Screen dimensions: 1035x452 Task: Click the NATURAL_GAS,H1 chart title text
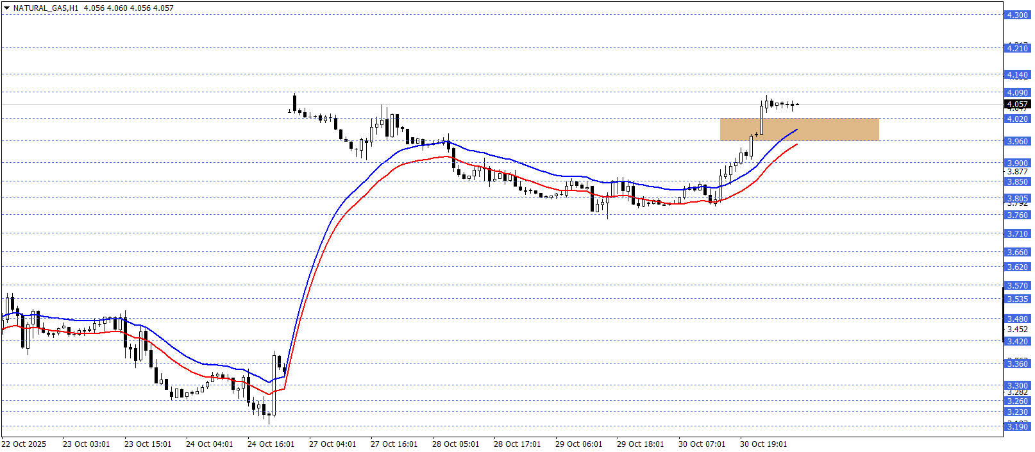click(x=46, y=8)
